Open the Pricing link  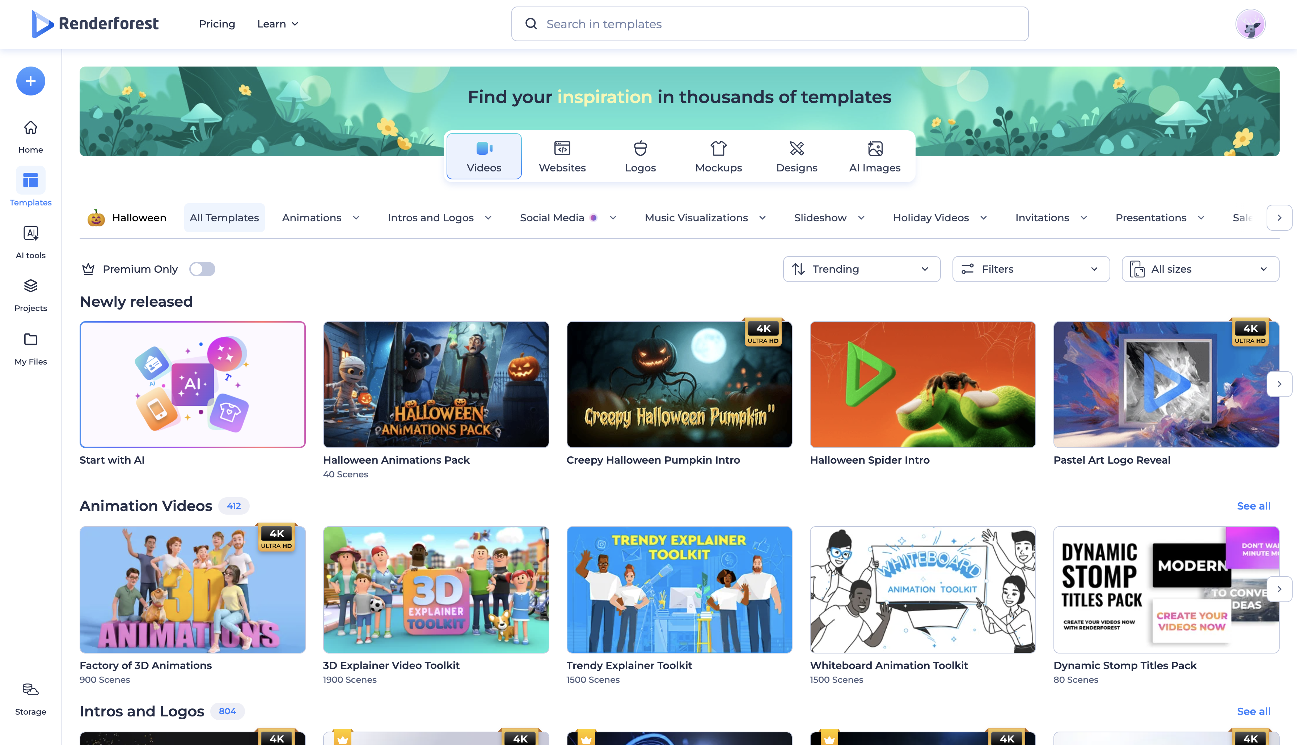[x=217, y=24]
